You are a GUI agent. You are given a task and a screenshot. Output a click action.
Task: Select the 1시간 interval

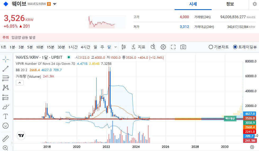[73, 47]
